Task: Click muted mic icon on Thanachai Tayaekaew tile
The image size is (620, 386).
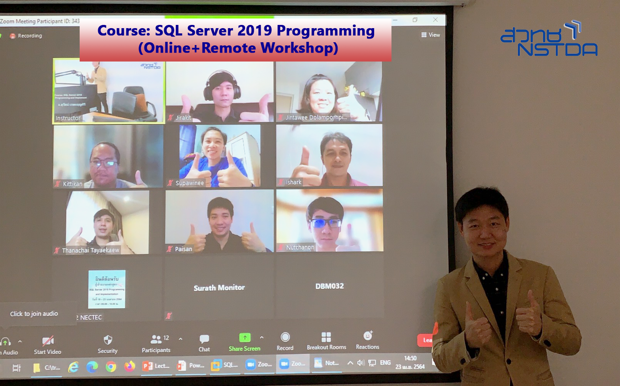Action: point(57,250)
